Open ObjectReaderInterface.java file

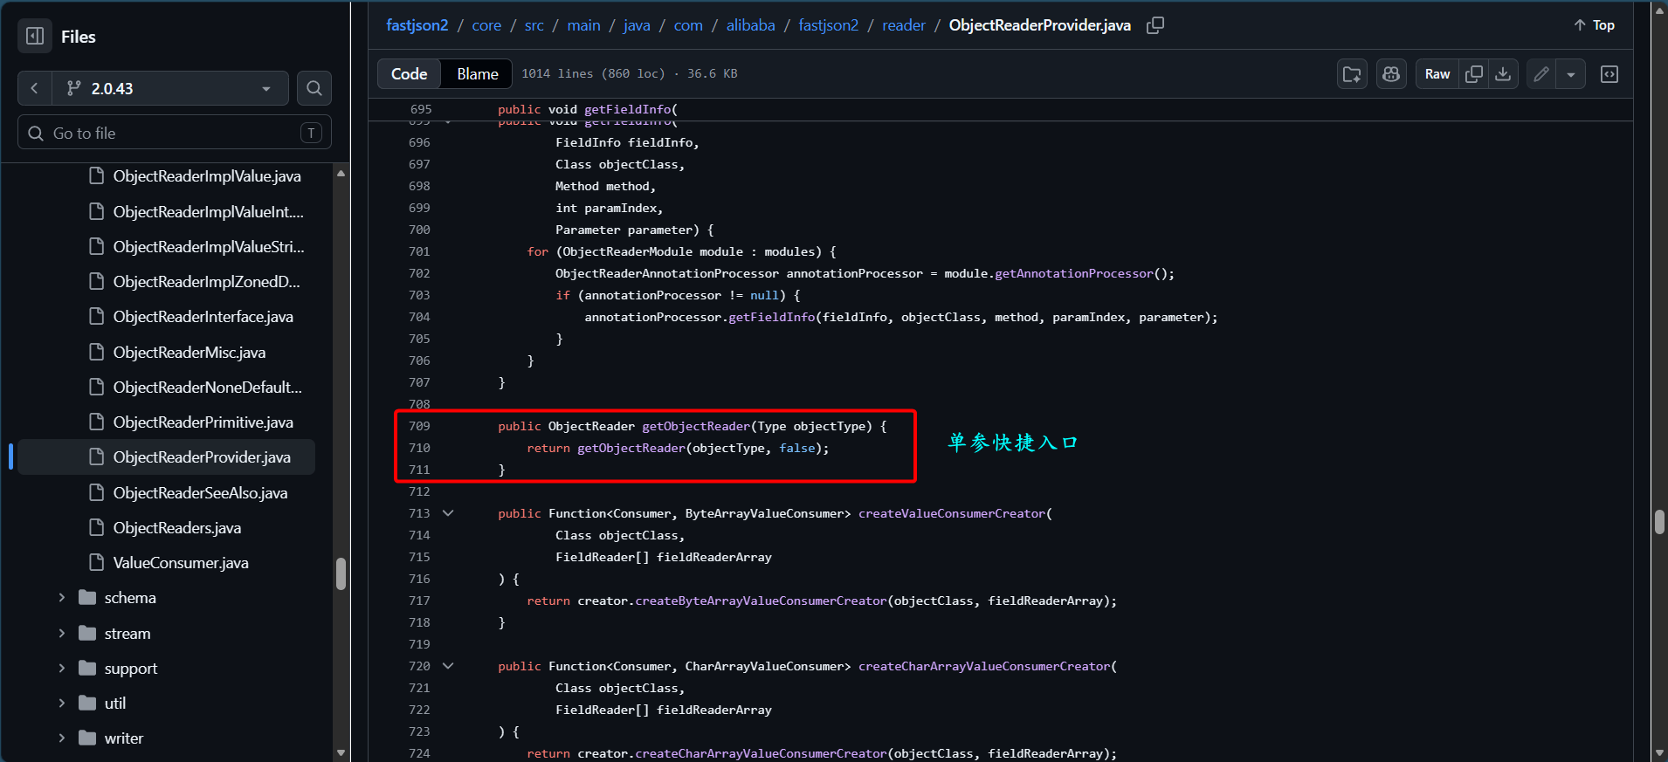203,316
